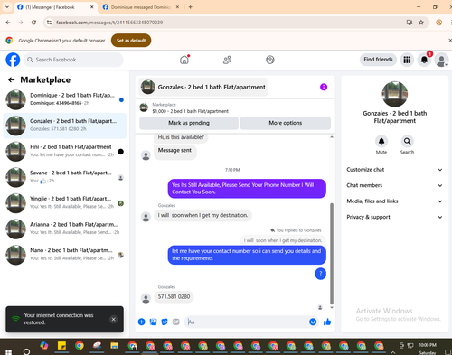This screenshot has width=452, height=355.
Task: Click Find friends button
Action: click(x=378, y=60)
